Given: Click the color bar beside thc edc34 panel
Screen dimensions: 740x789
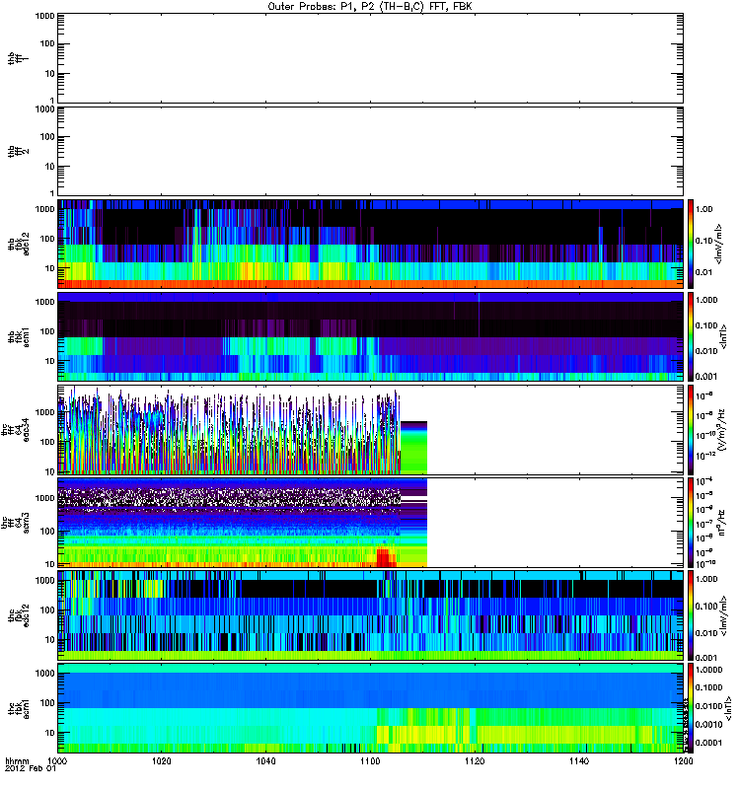Looking at the screenshot, I should 692,429.
